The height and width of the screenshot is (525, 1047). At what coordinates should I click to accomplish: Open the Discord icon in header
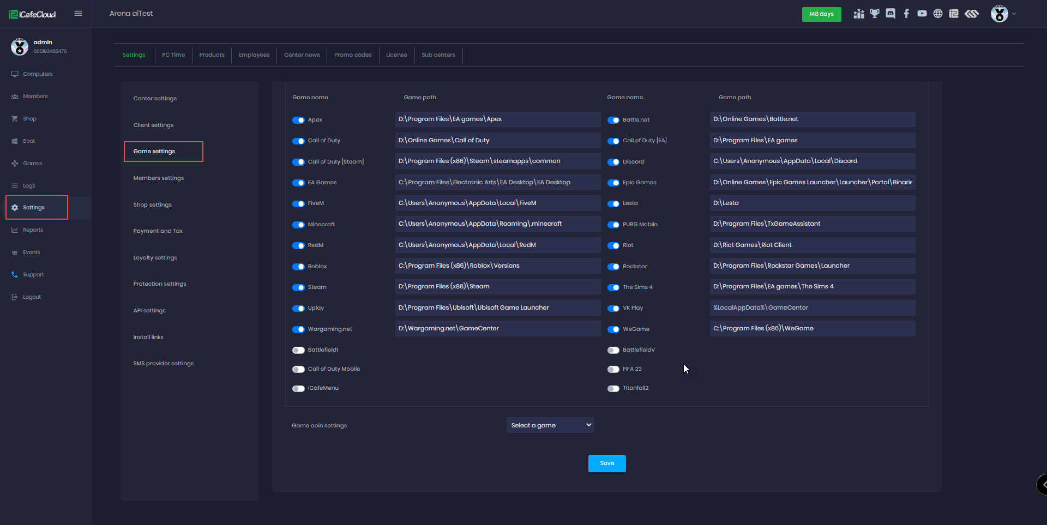tap(890, 14)
